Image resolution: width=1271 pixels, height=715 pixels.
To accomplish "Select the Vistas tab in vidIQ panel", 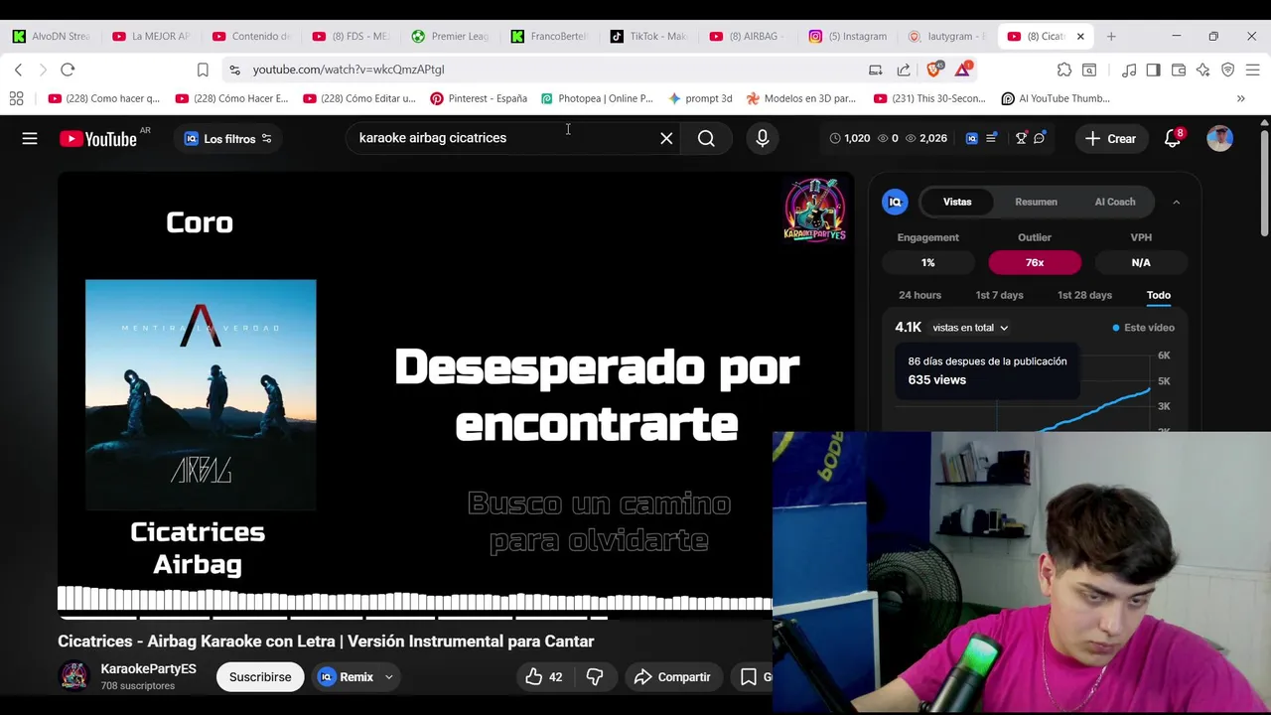I will tap(957, 202).
